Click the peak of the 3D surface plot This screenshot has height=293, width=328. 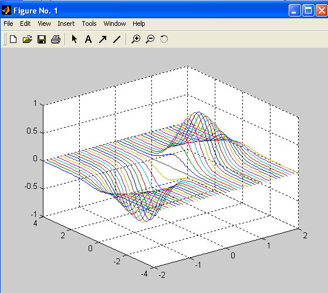[x=198, y=113]
